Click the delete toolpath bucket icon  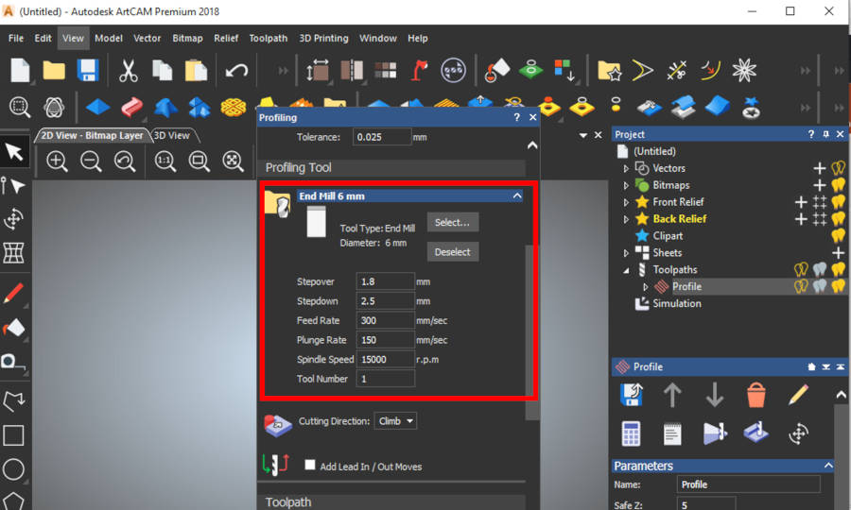pos(756,395)
